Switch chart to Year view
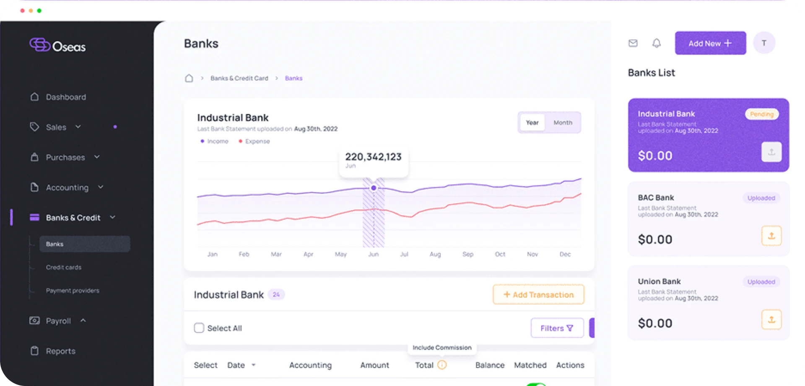 click(x=532, y=123)
